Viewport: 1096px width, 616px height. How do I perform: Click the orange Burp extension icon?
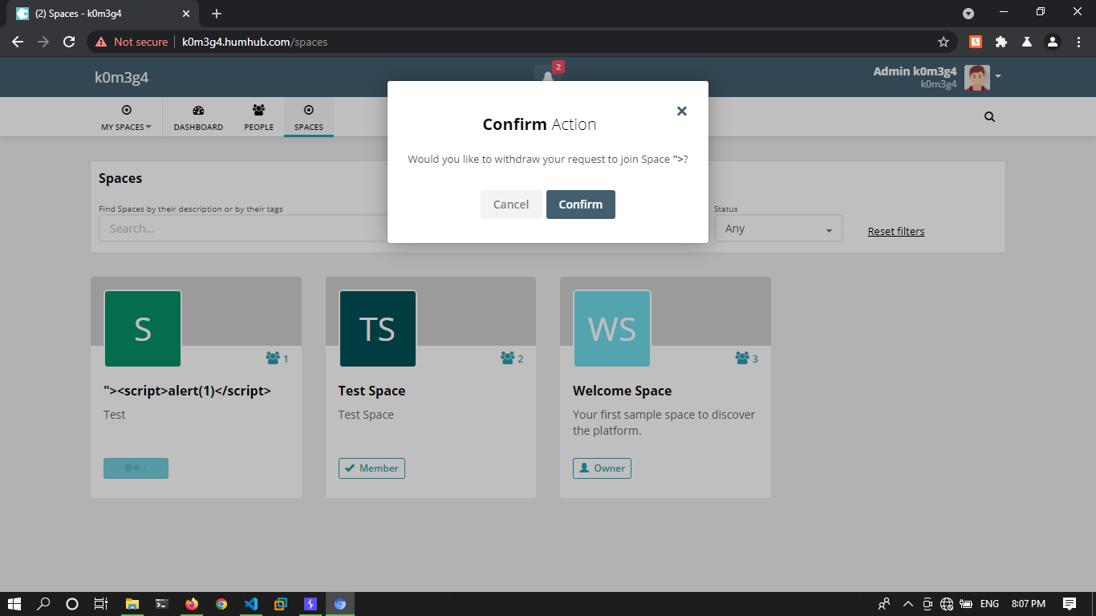tap(976, 42)
